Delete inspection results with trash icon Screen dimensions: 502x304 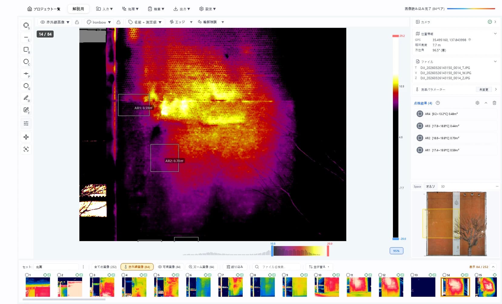pyautogui.click(x=494, y=103)
